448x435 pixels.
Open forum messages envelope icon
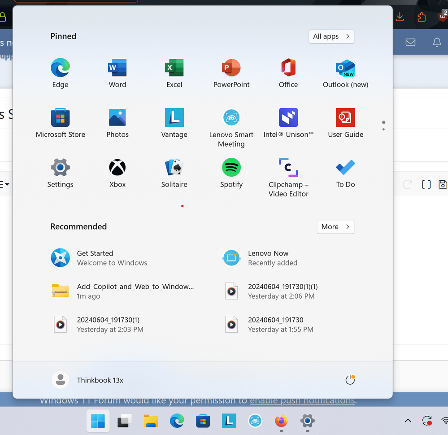point(410,42)
